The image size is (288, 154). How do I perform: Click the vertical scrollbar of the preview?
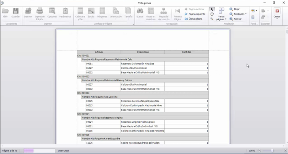[x=287, y=86]
